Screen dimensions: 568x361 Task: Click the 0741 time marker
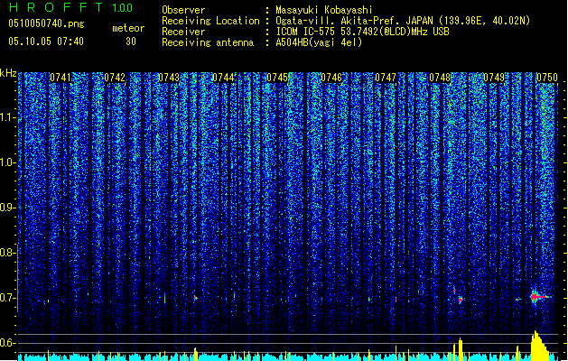coord(61,78)
